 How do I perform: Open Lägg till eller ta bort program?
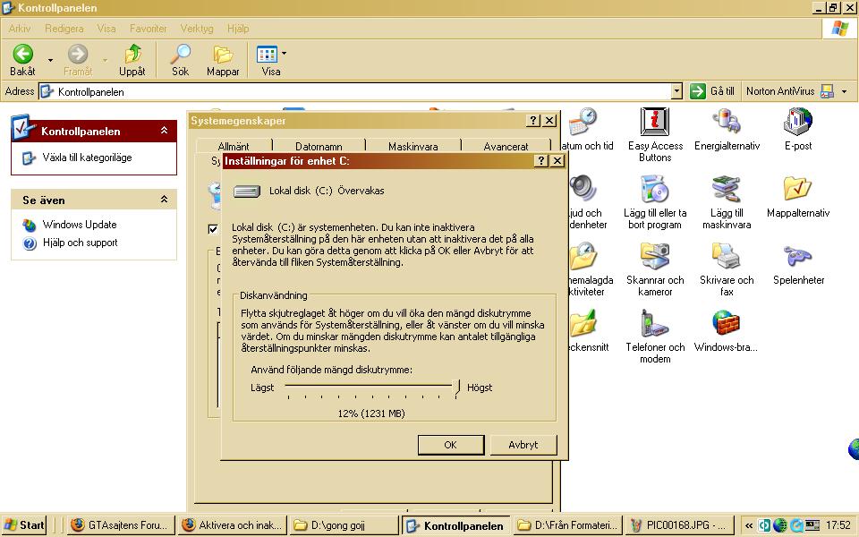(655, 202)
